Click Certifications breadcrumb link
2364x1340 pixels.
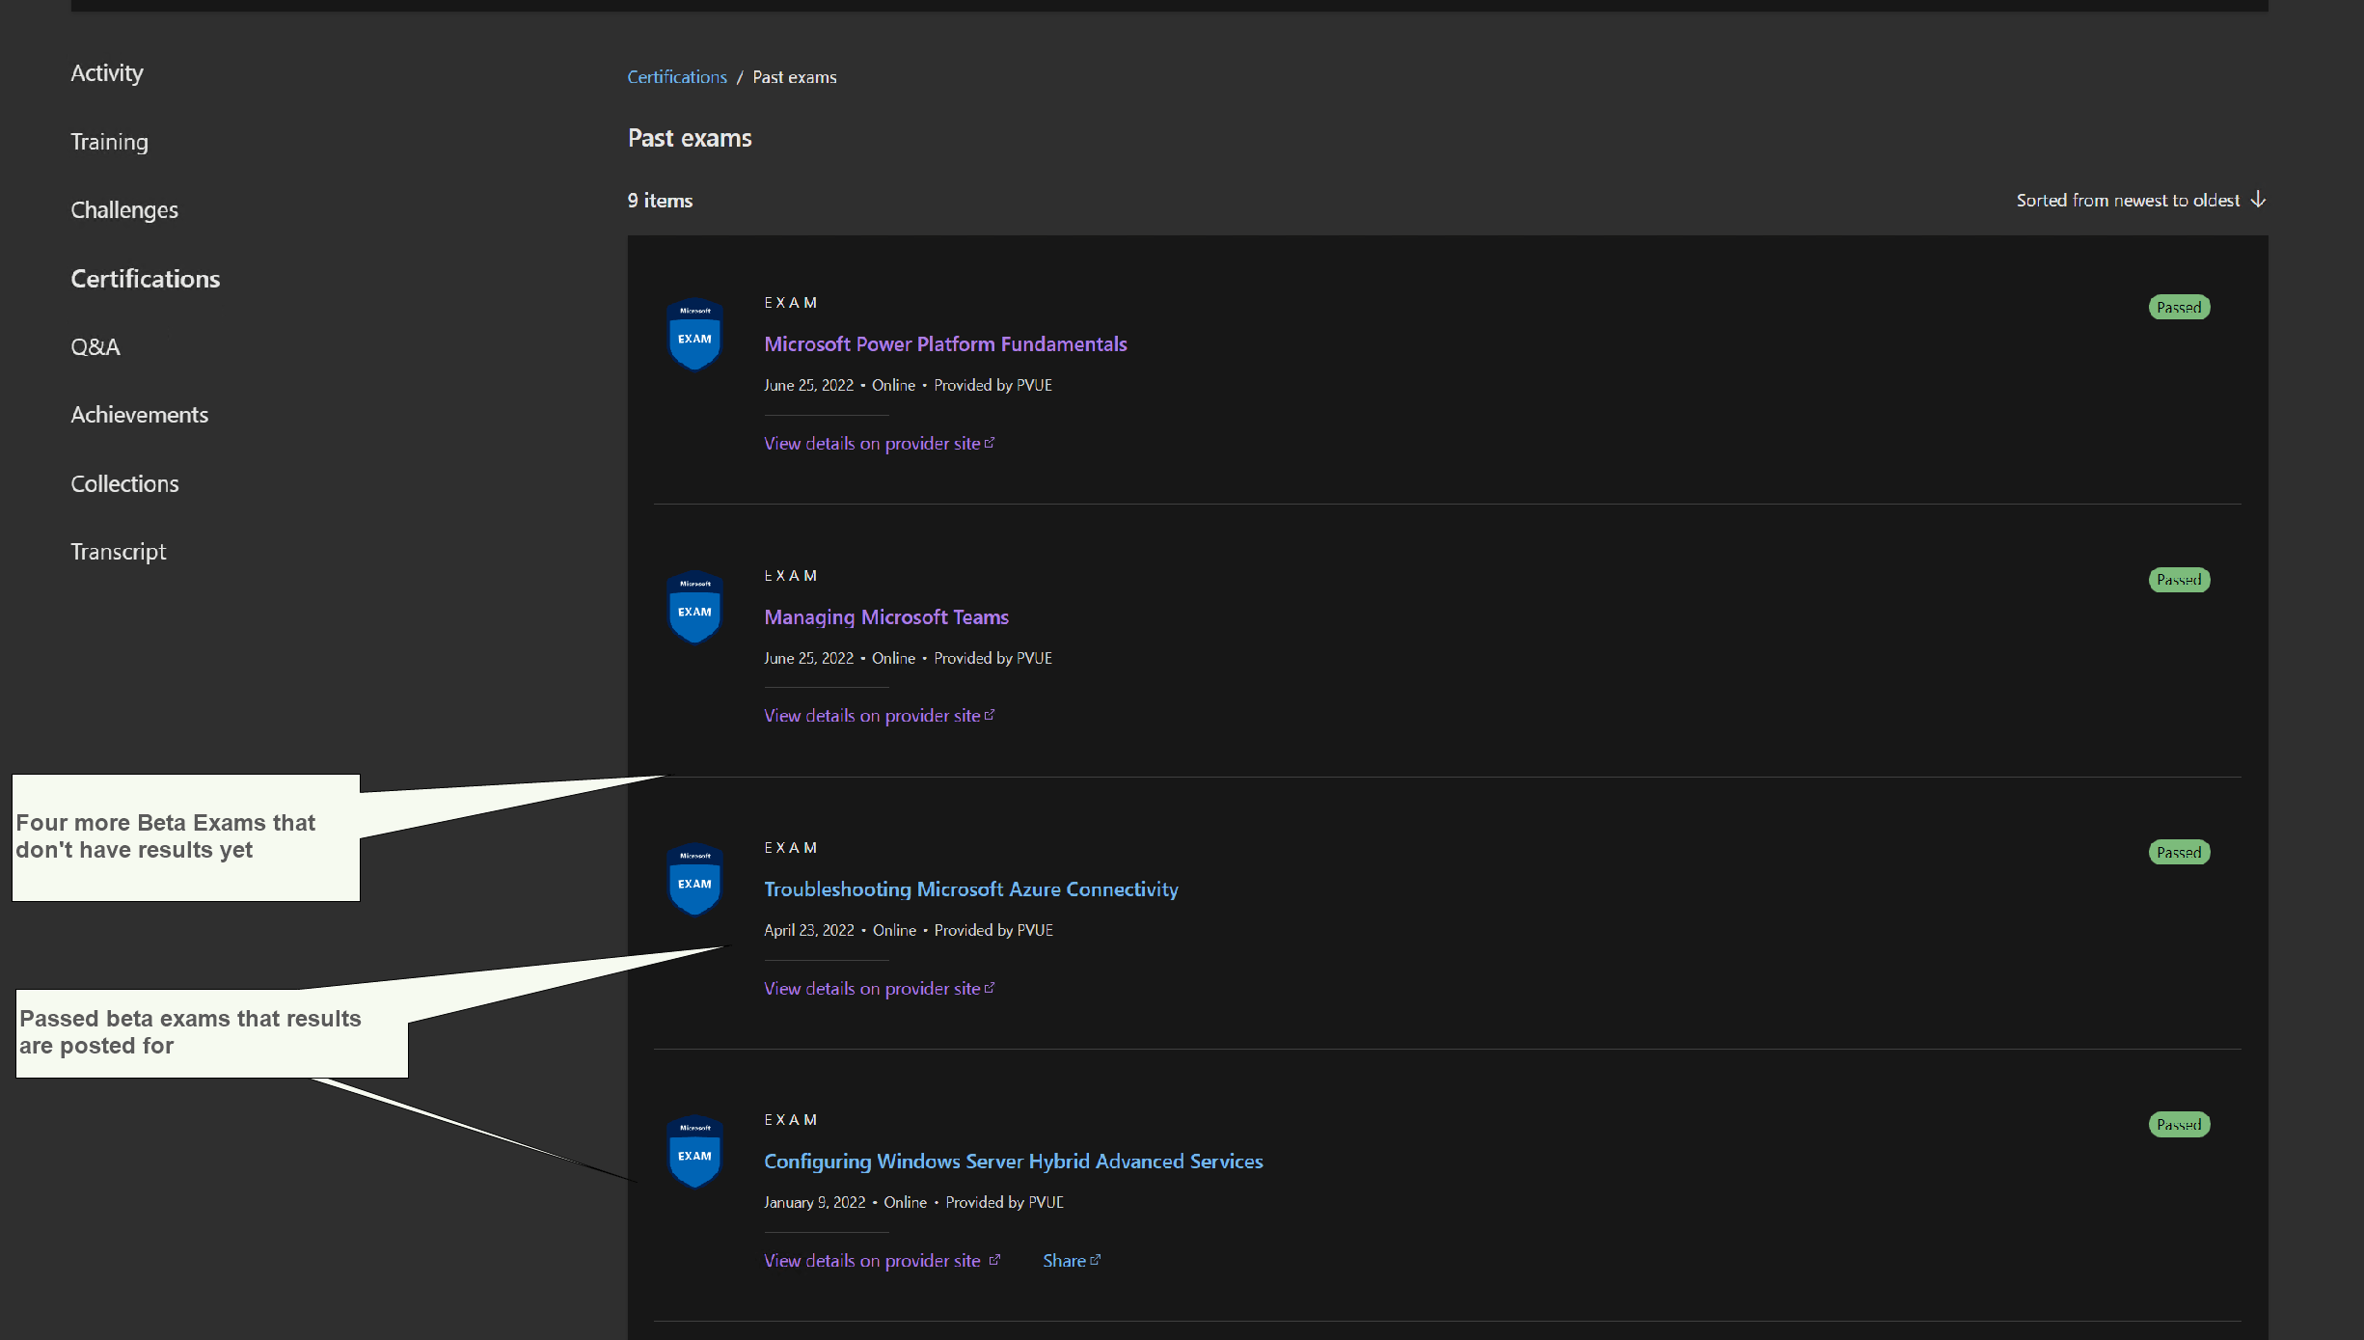[677, 77]
